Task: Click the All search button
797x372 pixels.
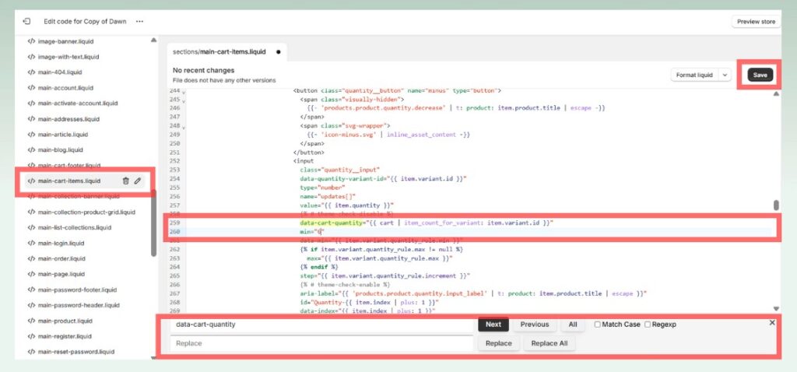Action: (x=573, y=325)
